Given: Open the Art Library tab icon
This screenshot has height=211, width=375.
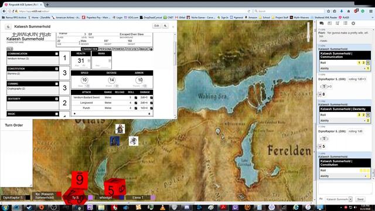Looking at the screenshot, I should 329,23.
